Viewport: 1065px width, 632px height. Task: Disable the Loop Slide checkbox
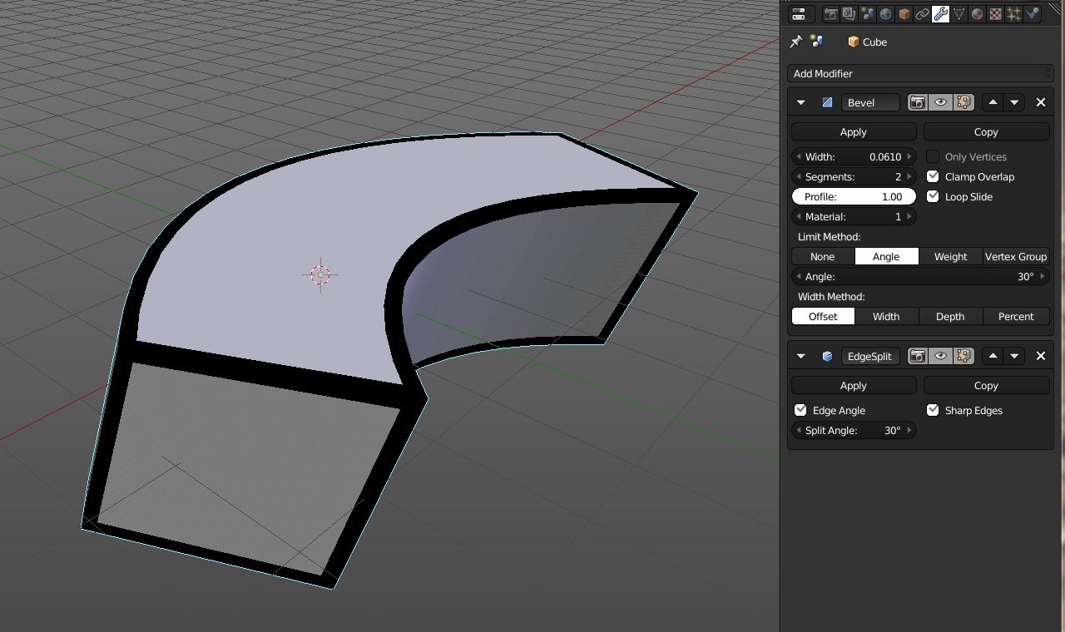(933, 196)
